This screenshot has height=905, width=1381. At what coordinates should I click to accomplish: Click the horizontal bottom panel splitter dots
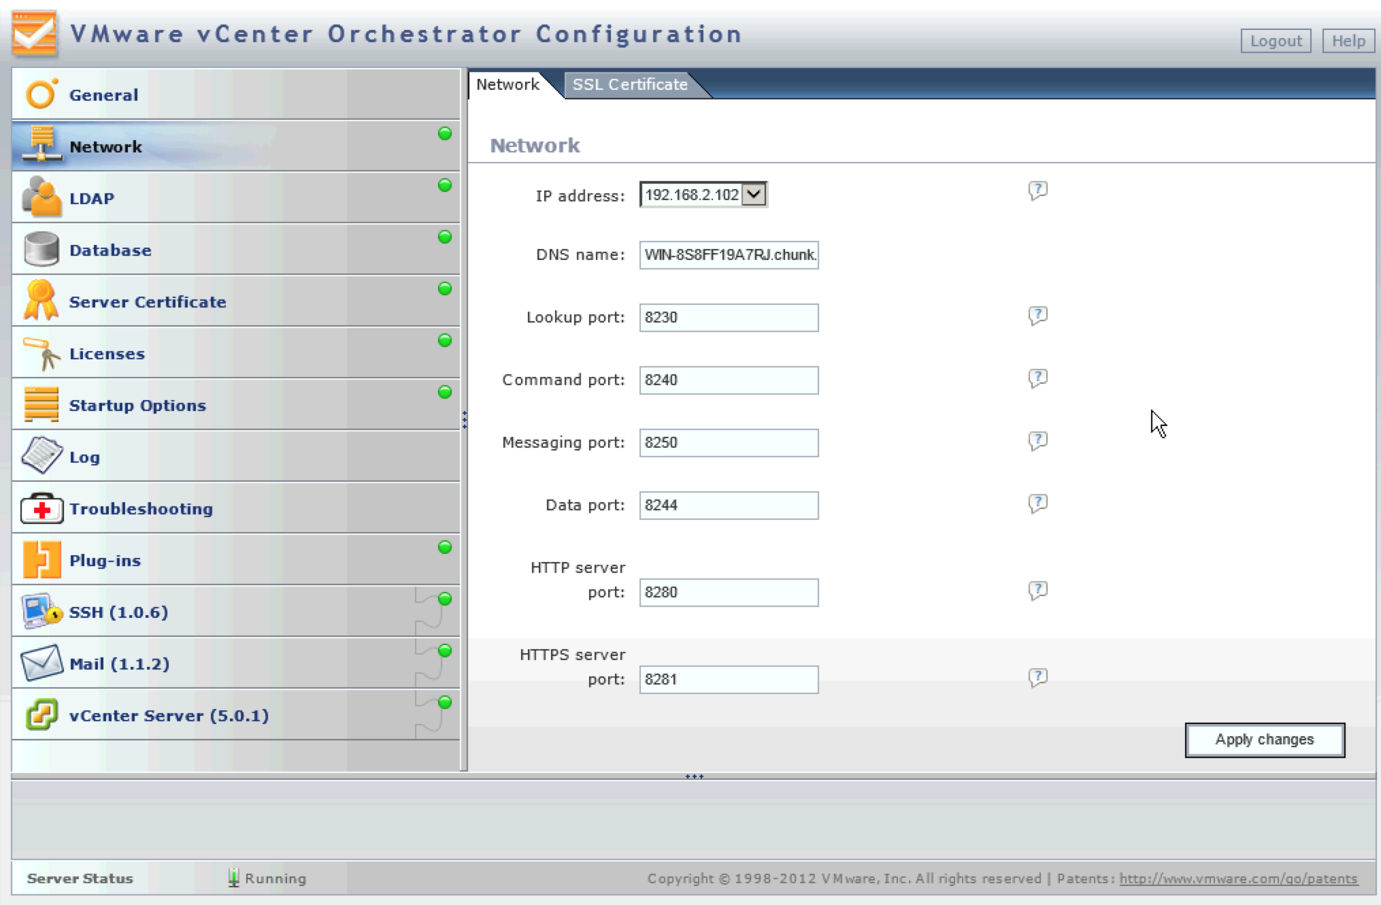click(x=694, y=776)
